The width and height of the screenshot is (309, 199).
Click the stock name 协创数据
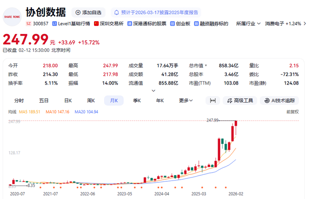click(x=46, y=12)
